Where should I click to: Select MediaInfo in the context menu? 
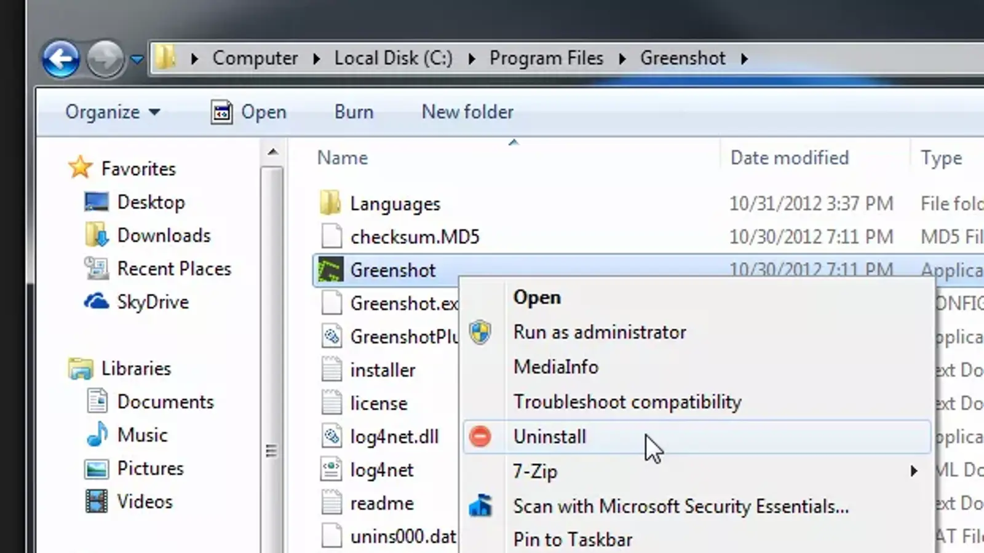(555, 367)
